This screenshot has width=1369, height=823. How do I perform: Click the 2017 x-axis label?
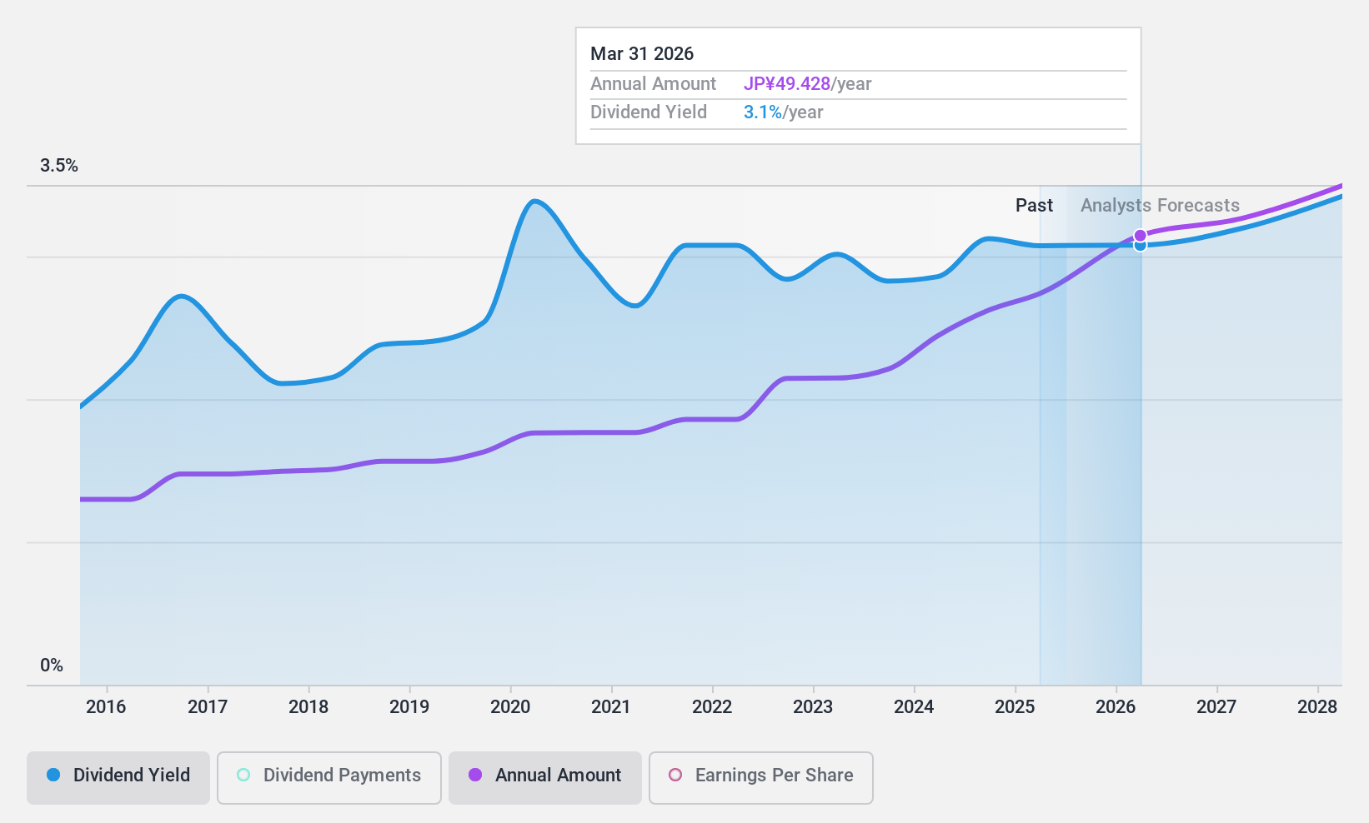(208, 707)
